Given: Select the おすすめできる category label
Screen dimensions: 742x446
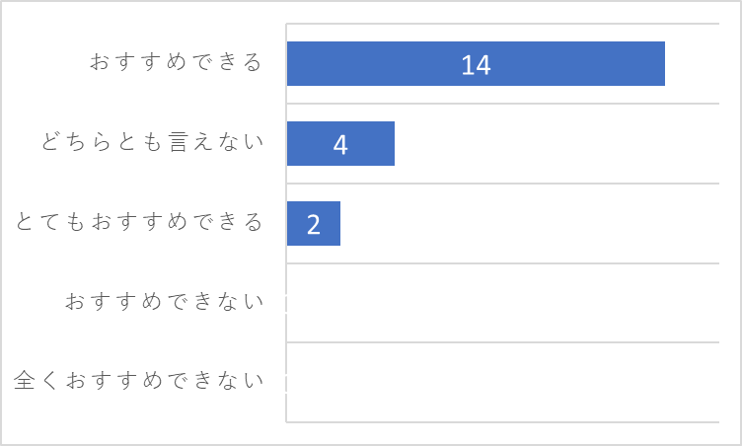Looking at the screenshot, I should point(176,62).
